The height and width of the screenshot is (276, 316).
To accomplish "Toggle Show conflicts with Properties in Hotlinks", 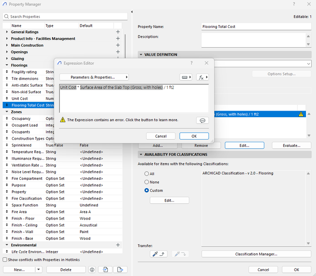I will [5, 259].
